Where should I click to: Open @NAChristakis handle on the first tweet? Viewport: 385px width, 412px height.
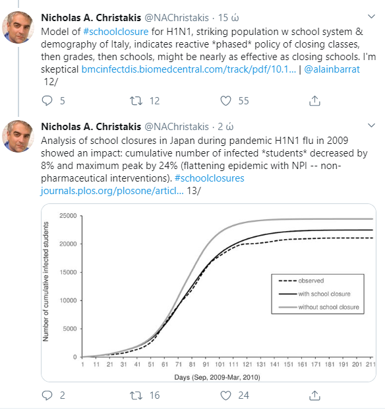(x=177, y=18)
